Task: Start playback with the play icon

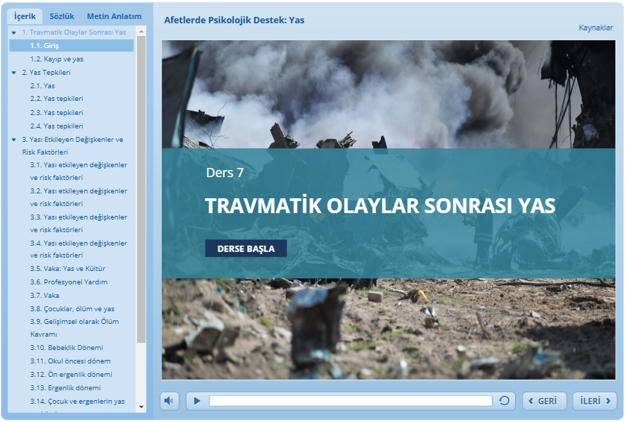Action: tap(197, 401)
